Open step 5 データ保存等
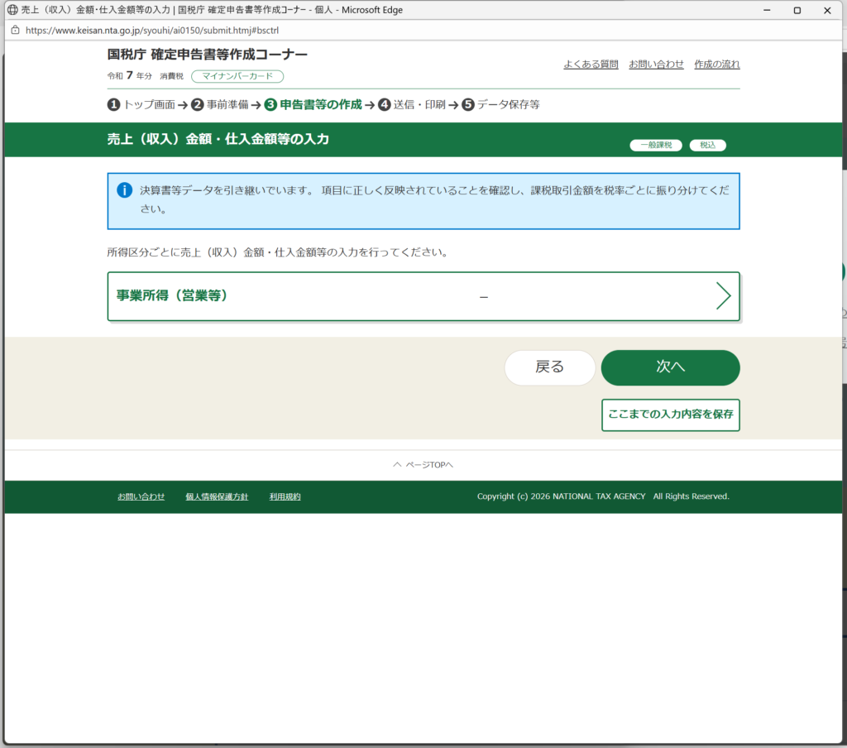Screen dimensions: 847x748 [501, 104]
